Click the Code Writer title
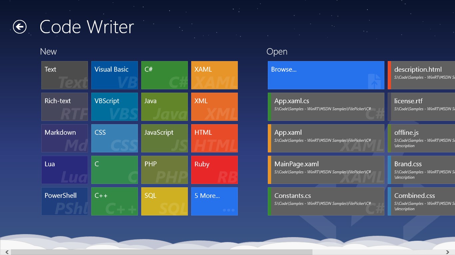This screenshot has height=255, width=455. [87, 27]
